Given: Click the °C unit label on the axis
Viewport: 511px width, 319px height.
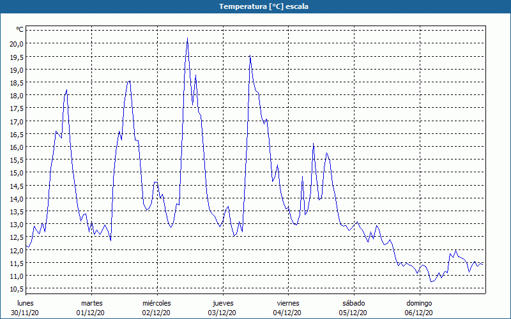Looking at the screenshot, I should point(20,29).
